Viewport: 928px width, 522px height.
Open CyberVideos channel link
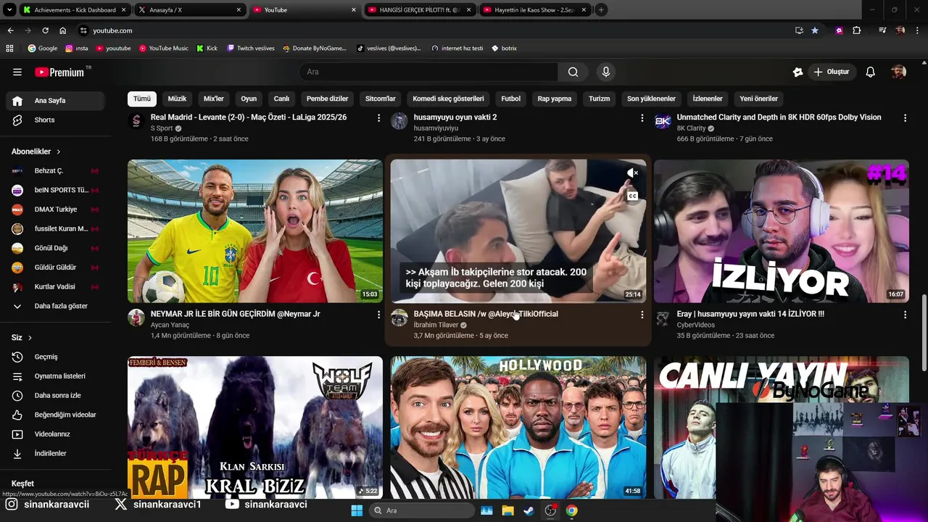(x=696, y=325)
